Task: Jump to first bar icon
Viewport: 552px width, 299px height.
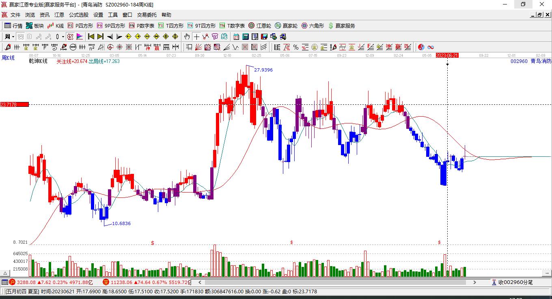Action: [91, 37]
